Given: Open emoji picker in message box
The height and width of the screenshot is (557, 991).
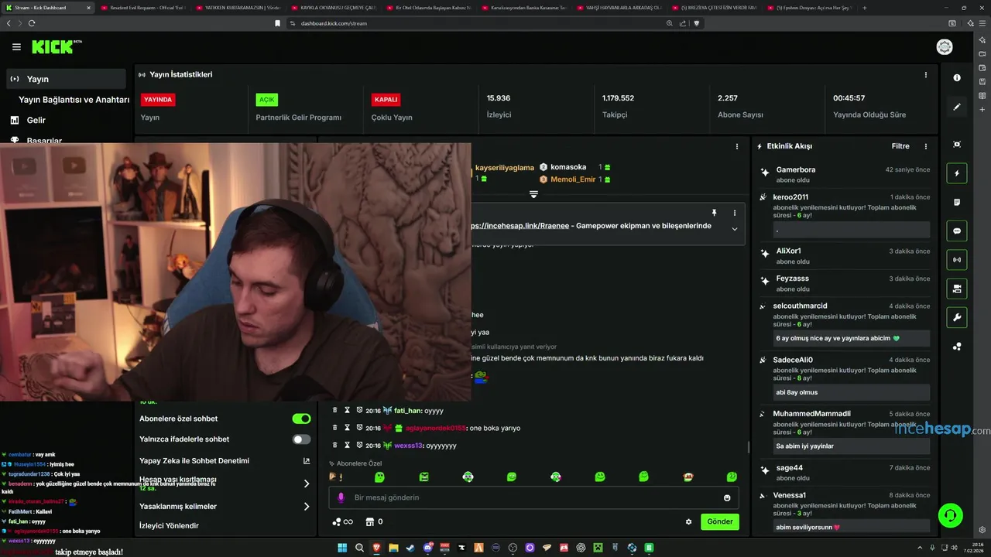Looking at the screenshot, I should point(727,497).
